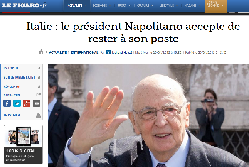Follow the International breadcrumb link
The image size is (249, 167).
coord(84,52)
